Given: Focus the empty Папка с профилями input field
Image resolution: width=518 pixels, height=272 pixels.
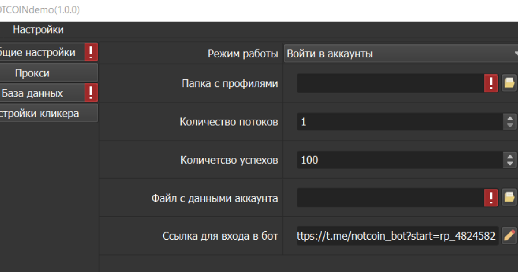Looking at the screenshot, I should [391, 83].
